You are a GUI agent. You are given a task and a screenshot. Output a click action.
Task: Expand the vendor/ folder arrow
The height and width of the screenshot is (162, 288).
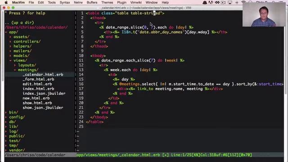(6, 150)
